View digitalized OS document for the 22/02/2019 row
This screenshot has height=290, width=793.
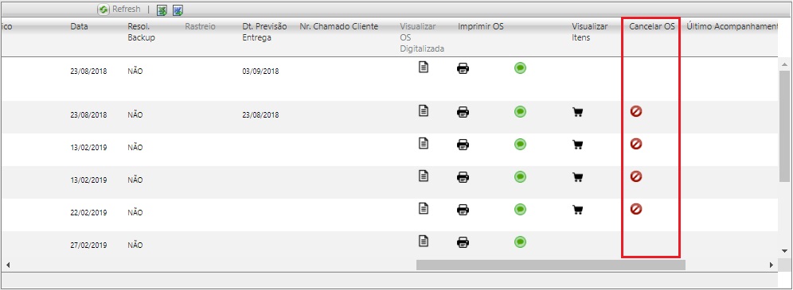point(424,208)
